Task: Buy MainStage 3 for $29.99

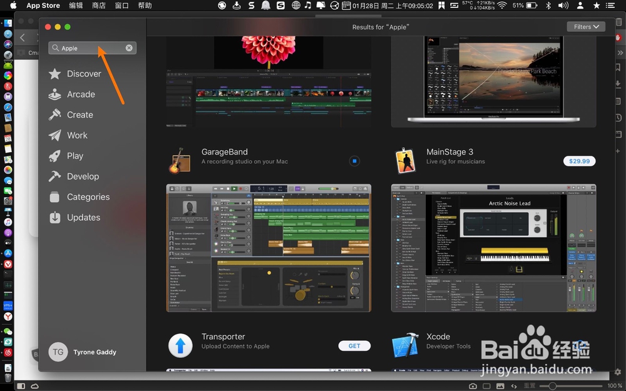Action: (579, 161)
